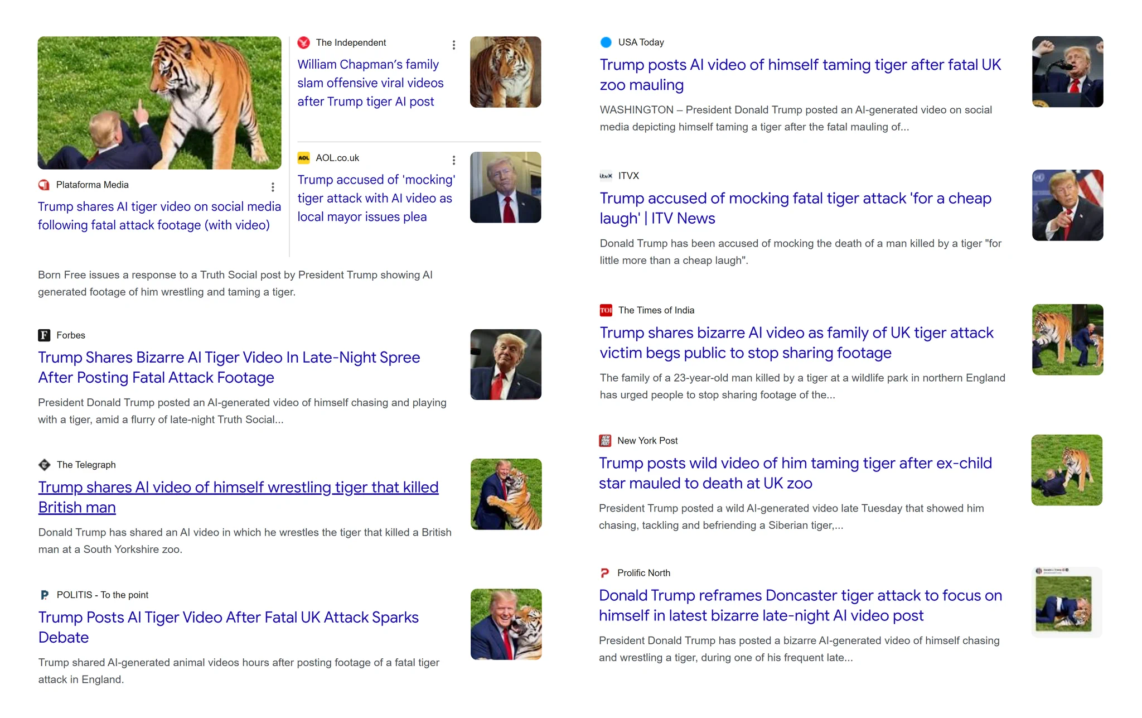This screenshot has height=718, width=1142.
Task: Open more options for Plataforma Media article
Action: tap(273, 187)
